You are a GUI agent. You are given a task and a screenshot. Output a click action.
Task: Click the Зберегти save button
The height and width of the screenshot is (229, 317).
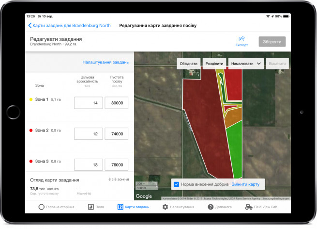[272, 42]
